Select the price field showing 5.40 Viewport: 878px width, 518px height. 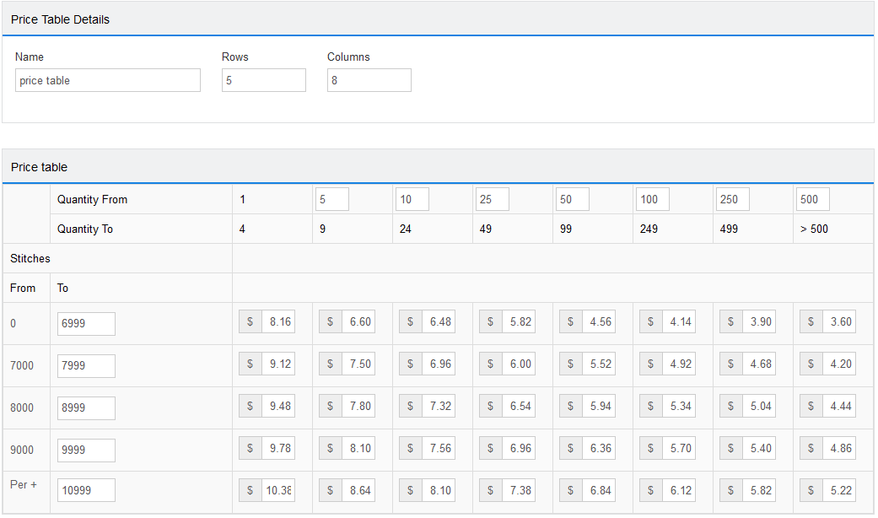(759, 448)
